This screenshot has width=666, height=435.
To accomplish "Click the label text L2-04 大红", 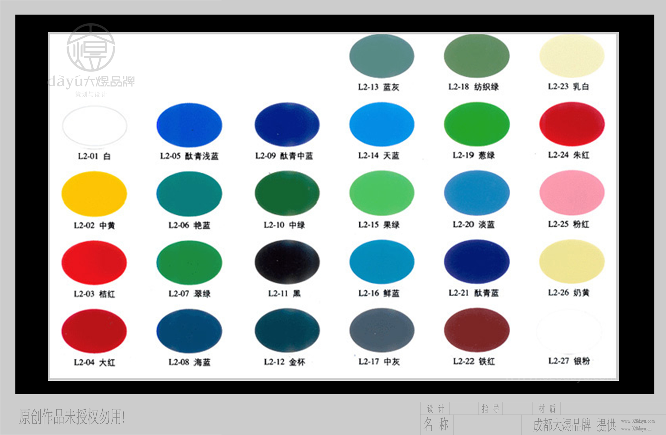I will (x=94, y=363).
